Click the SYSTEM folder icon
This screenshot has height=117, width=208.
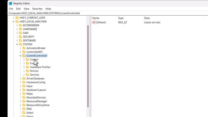click(20, 44)
